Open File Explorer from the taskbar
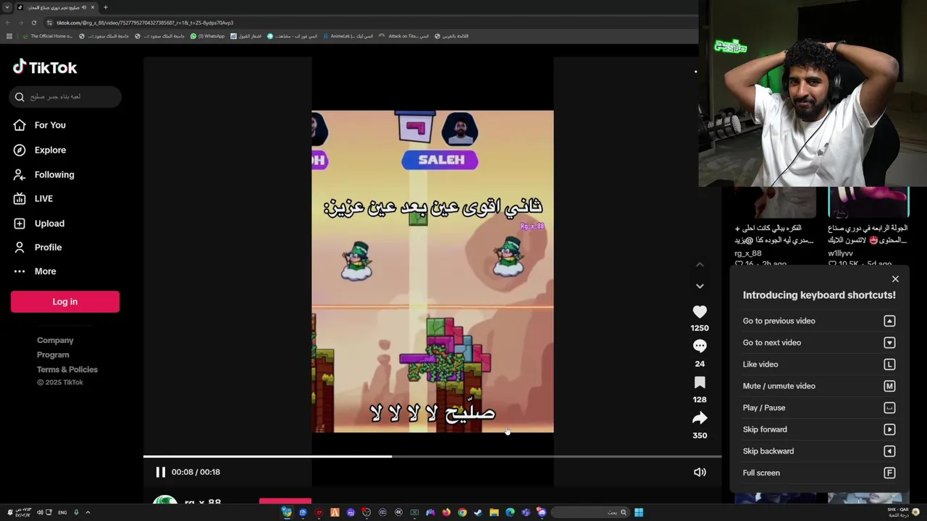Screen dimensions: 927x521 (x=494, y=512)
